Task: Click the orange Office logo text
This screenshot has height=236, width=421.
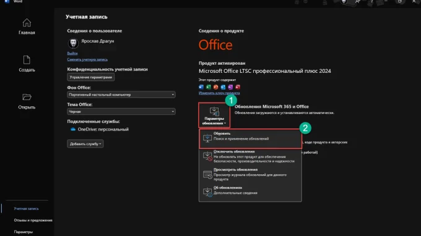Action: pos(215,44)
